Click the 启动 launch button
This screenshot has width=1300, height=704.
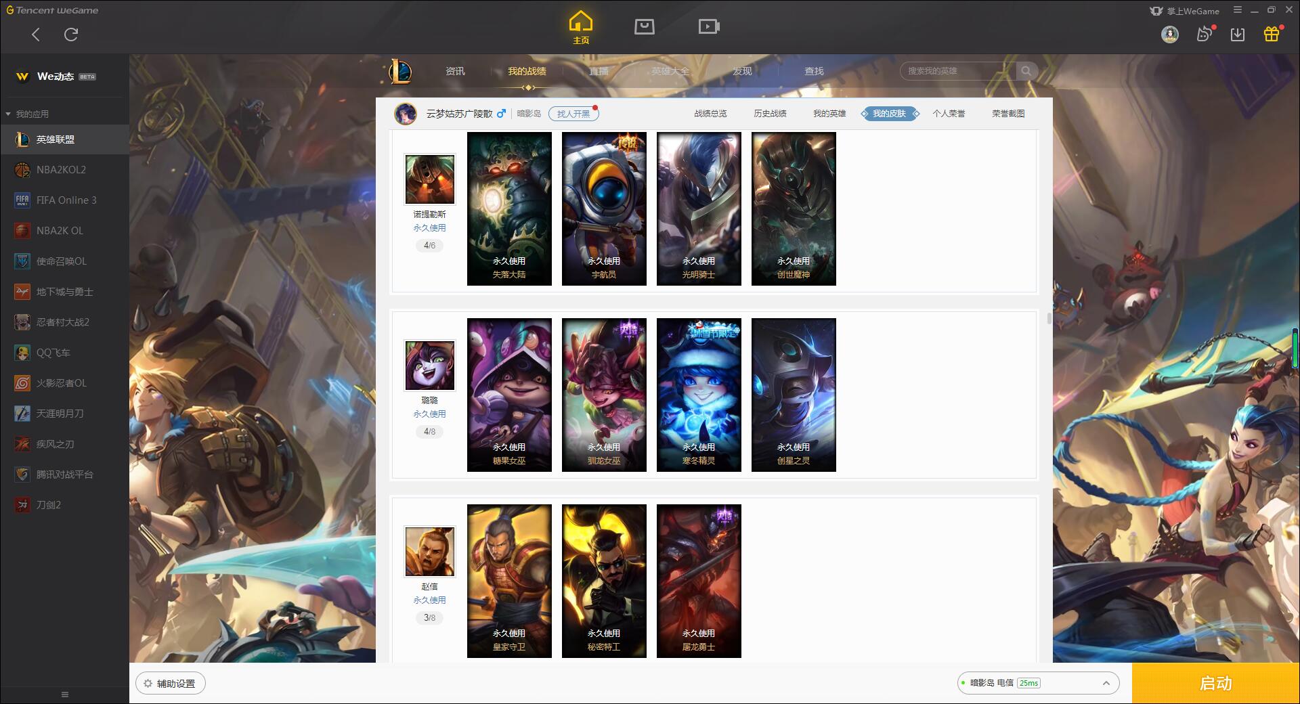pos(1215,683)
